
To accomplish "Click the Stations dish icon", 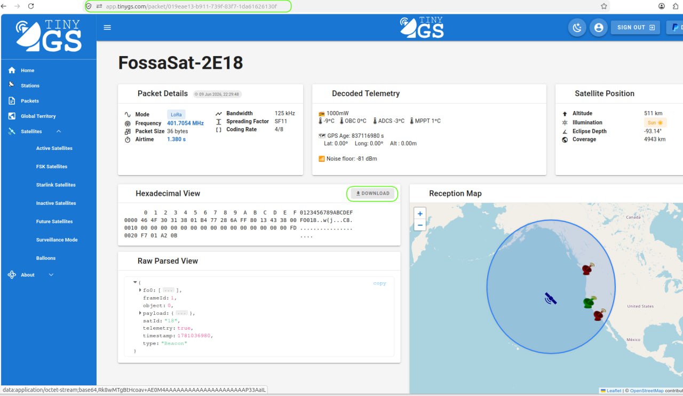I will coord(12,85).
